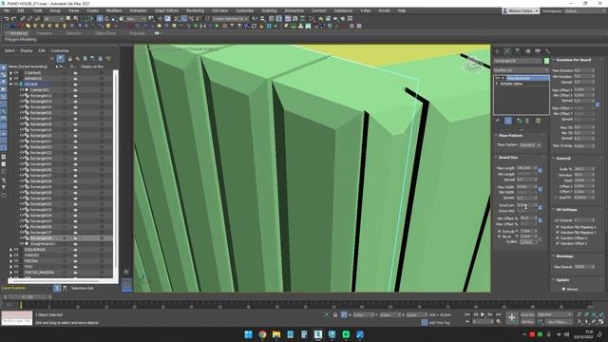Toggle Show end result button
608x342 pixels.
coord(508,121)
